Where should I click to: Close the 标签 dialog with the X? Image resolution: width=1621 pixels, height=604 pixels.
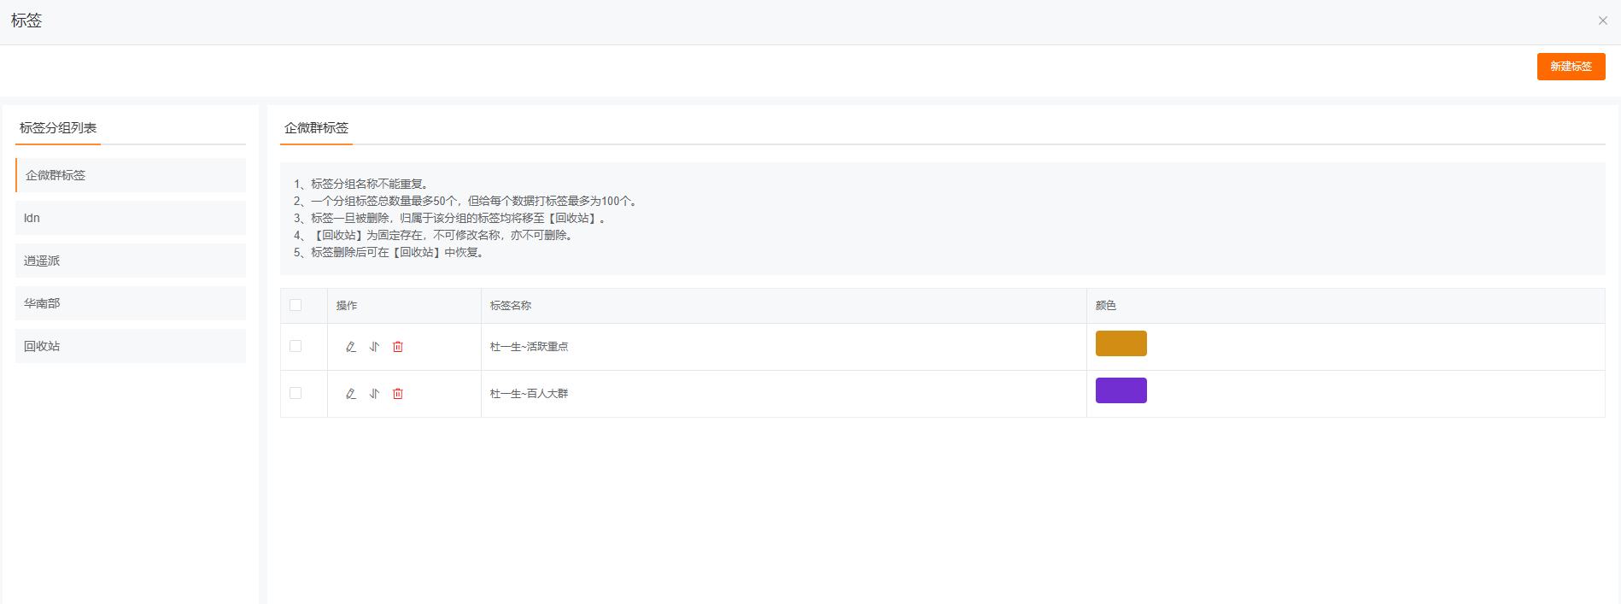pos(1602,21)
